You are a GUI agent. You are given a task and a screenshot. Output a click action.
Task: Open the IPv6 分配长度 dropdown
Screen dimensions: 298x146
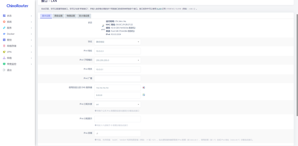[118, 104]
